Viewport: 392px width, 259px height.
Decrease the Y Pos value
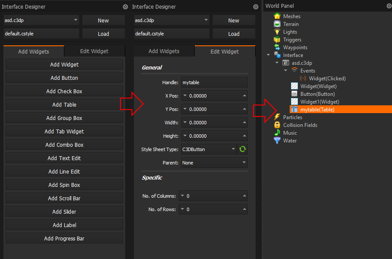click(185, 109)
